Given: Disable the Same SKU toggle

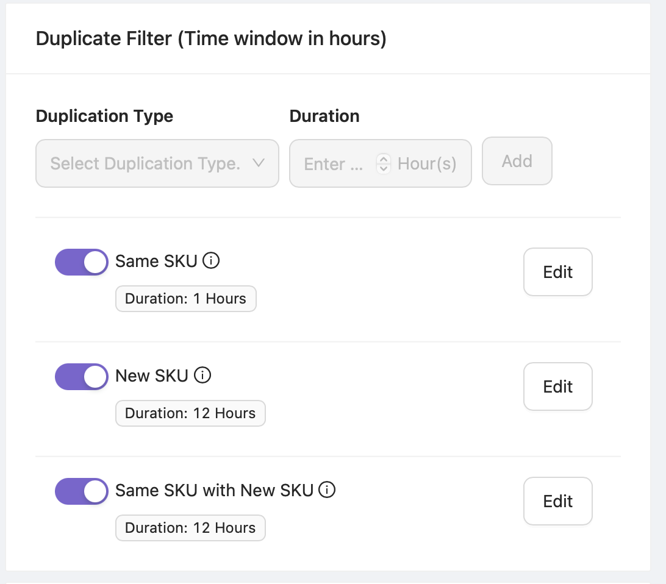Looking at the screenshot, I should (x=82, y=262).
